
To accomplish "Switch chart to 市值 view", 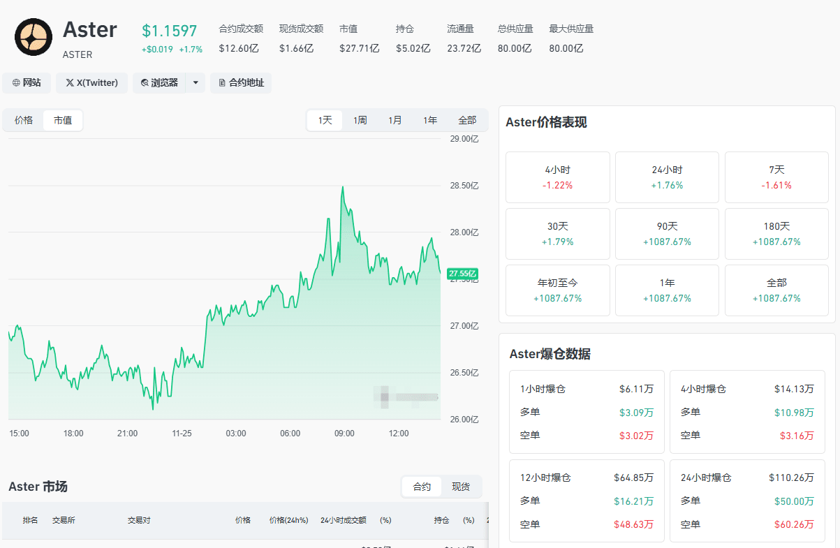I will pyautogui.click(x=63, y=120).
